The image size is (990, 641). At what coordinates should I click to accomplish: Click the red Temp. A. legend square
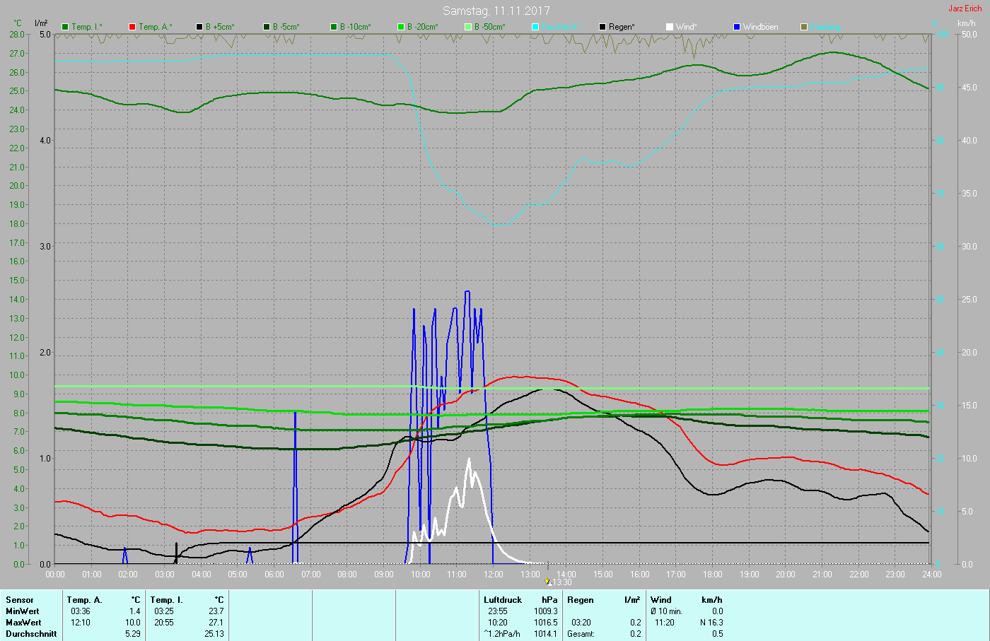(x=132, y=27)
